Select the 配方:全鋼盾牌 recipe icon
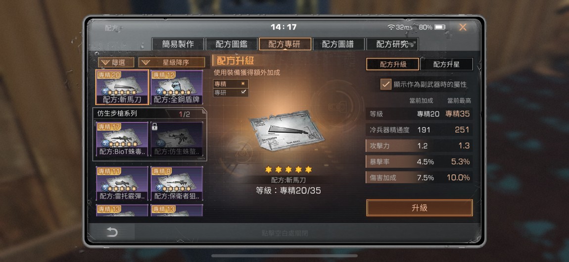The height and width of the screenshot is (262, 569). point(177,87)
